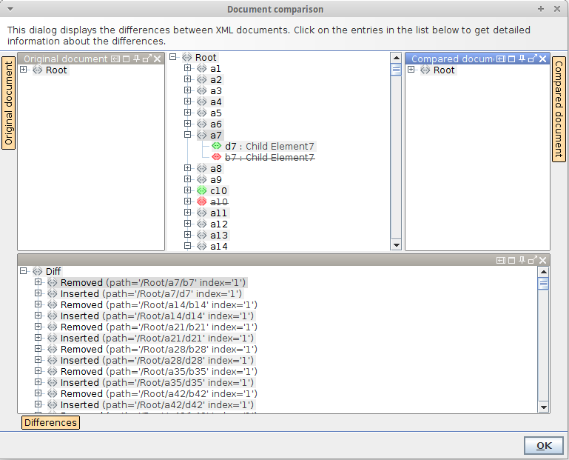Click the red removed icon of b7
This screenshot has height=460, width=569.
coord(217,157)
